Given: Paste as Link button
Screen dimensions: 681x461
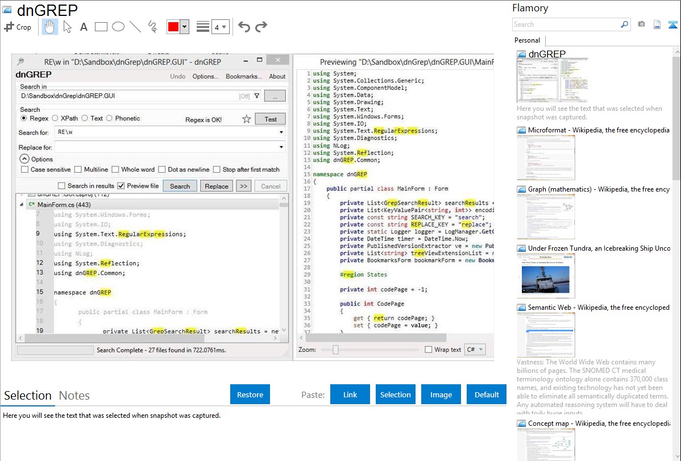Looking at the screenshot, I should point(350,394).
